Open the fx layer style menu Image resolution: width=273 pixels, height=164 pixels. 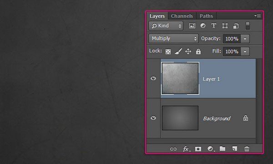(x=186, y=149)
